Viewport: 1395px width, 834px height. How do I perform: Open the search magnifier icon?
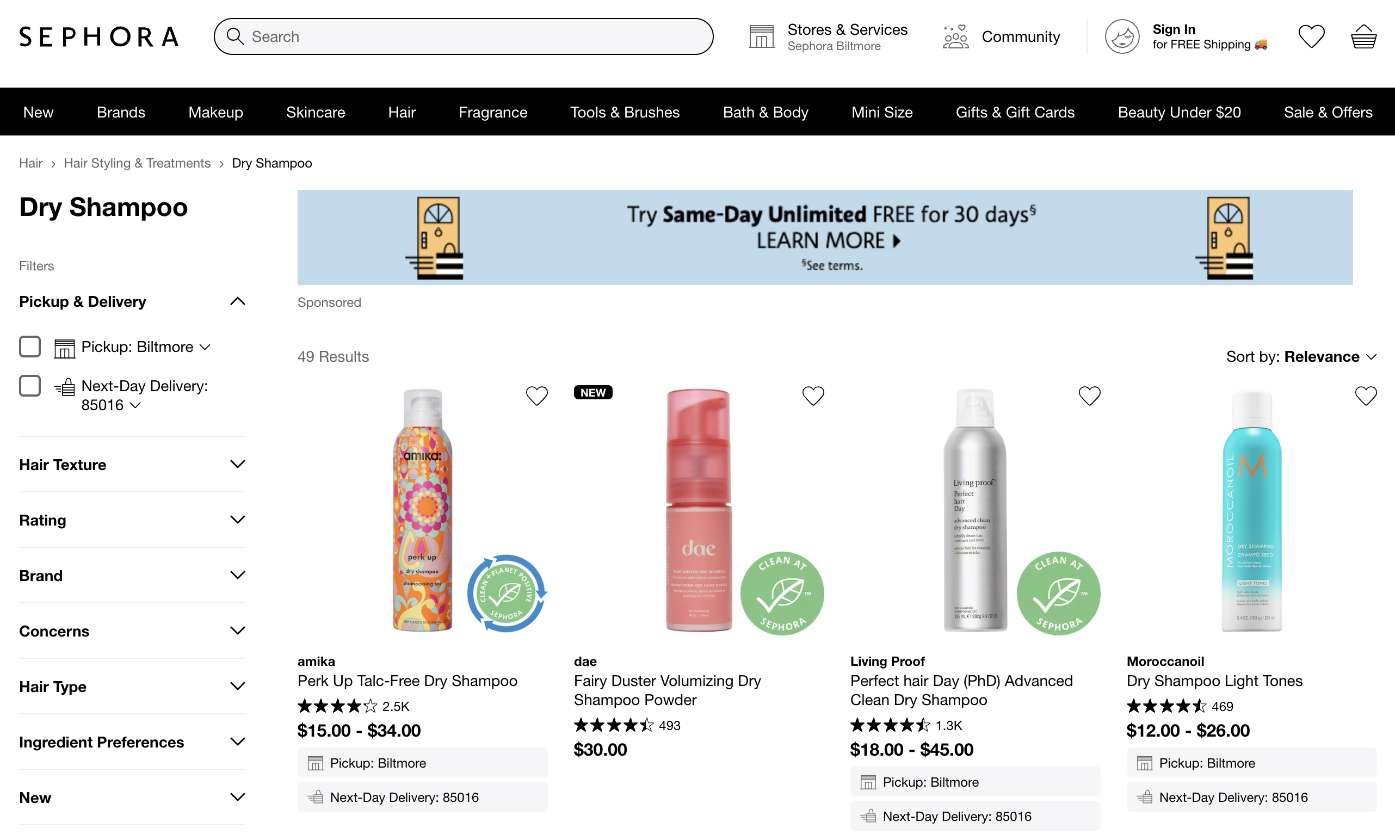[236, 36]
